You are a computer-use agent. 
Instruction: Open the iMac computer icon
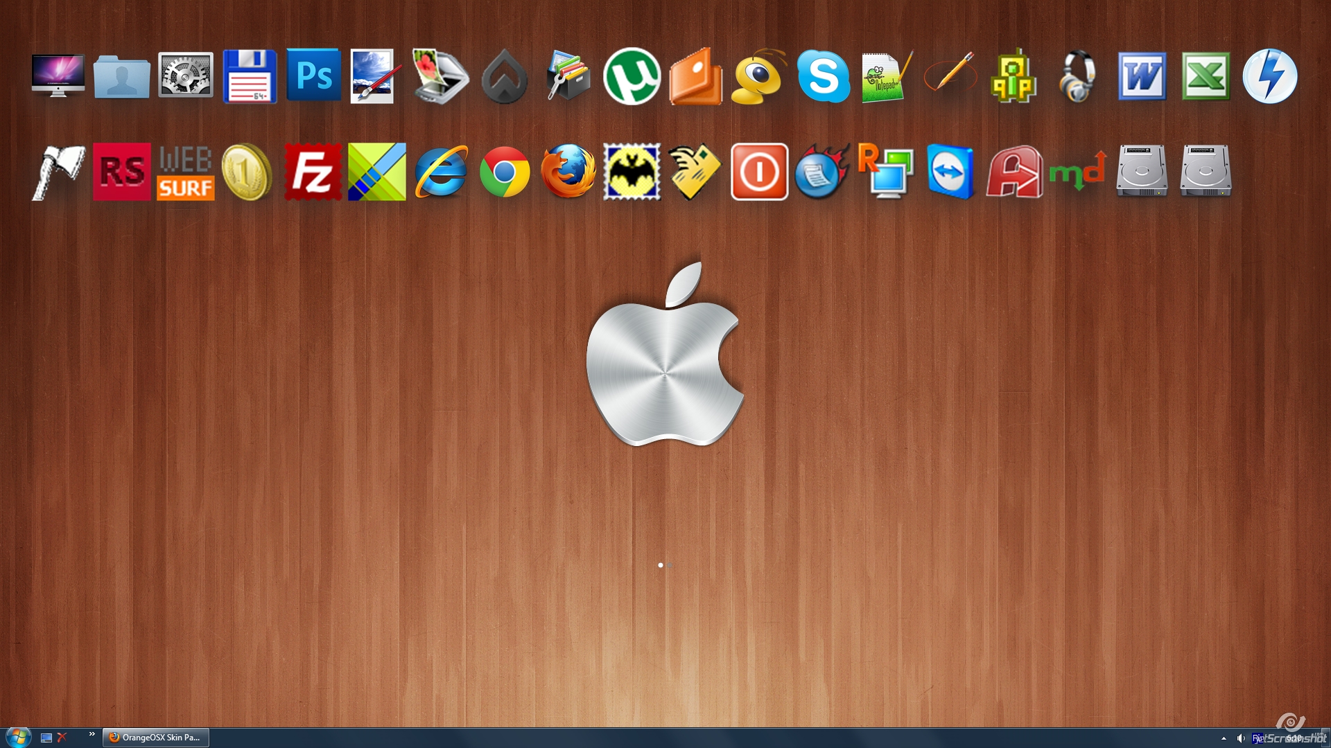point(58,75)
